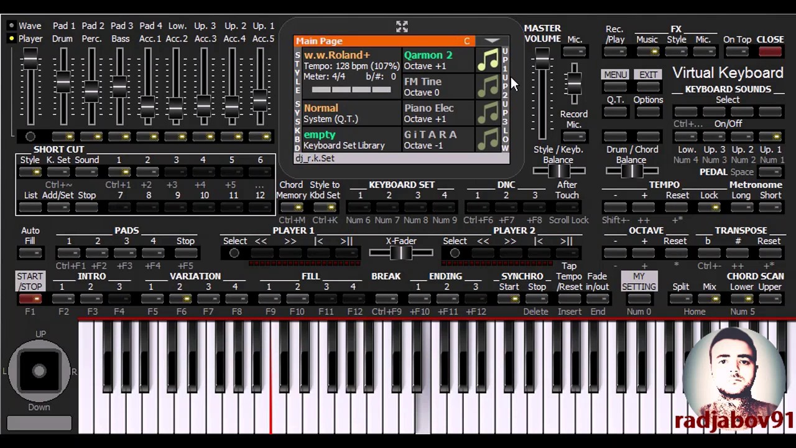Click the w.w.Roland+ style entry
This screenshot has width=796, height=448.
(337, 55)
